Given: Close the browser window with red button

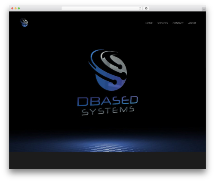Looking at the screenshot, I should pos(12,9).
